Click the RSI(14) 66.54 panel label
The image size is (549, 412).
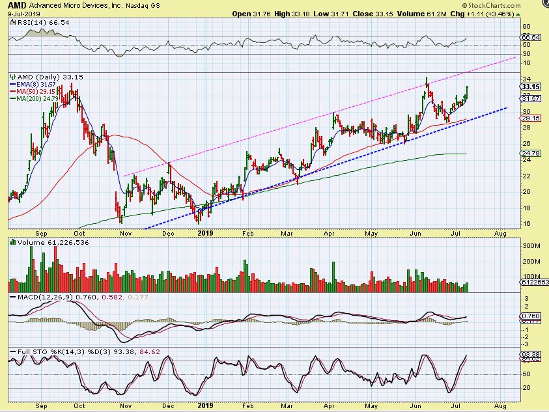(x=43, y=22)
